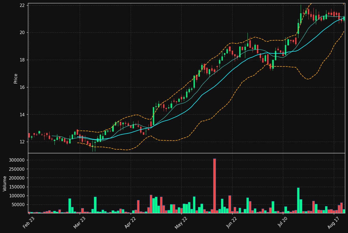The height and width of the screenshot is (233, 348).
Task: Click the volume tick label '50000'
Action: [18, 204]
